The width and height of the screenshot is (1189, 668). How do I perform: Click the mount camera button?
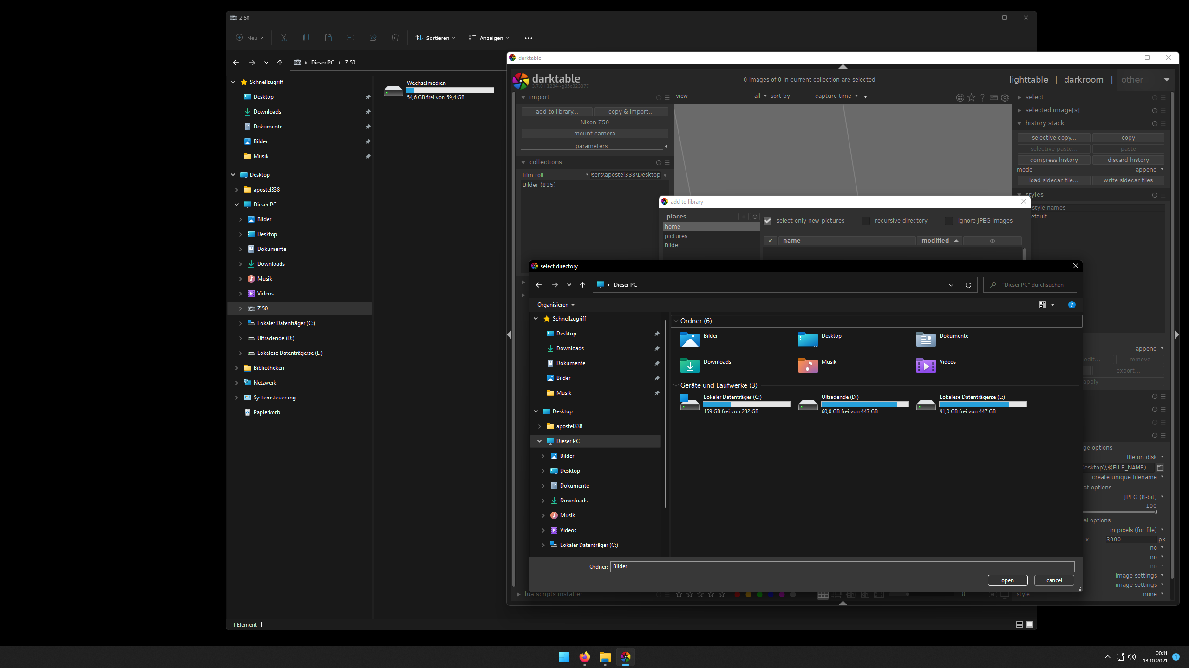coord(594,134)
